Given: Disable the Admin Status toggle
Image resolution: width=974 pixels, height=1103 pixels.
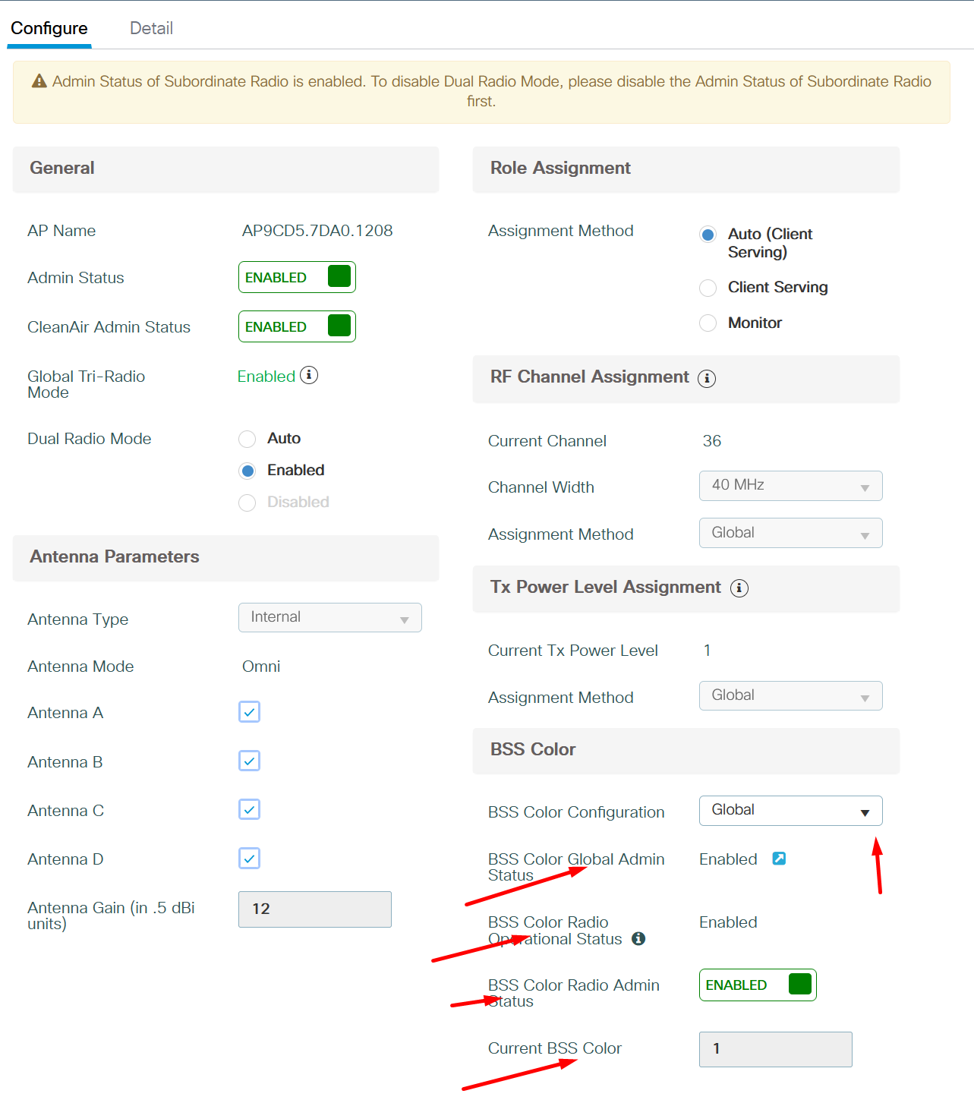Looking at the screenshot, I should [297, 276].
